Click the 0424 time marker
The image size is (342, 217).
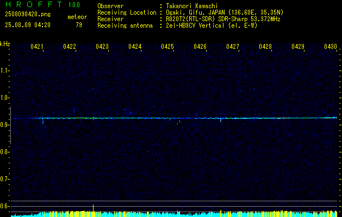point(135,46)
